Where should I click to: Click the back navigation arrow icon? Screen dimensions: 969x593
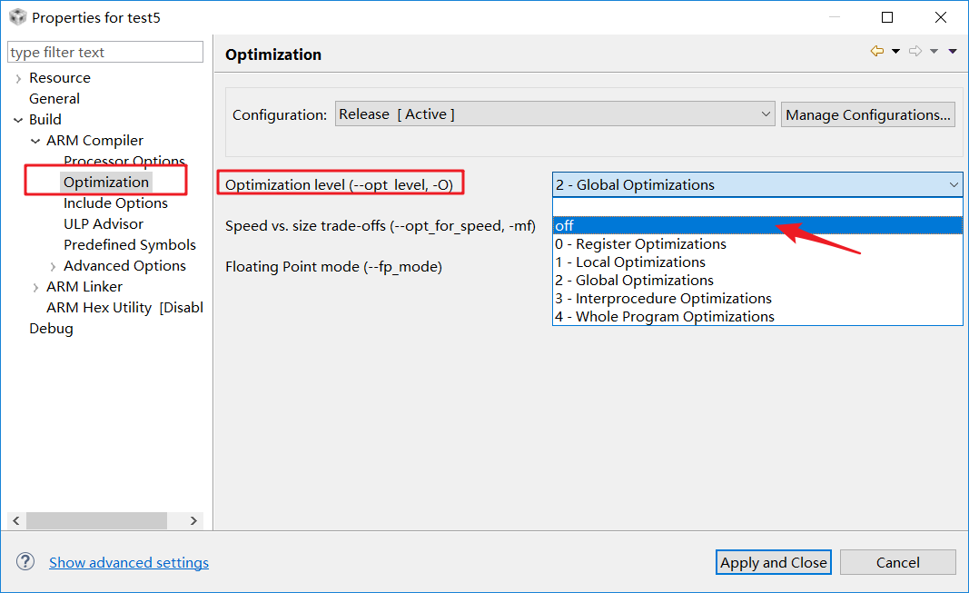pos(876,52)
